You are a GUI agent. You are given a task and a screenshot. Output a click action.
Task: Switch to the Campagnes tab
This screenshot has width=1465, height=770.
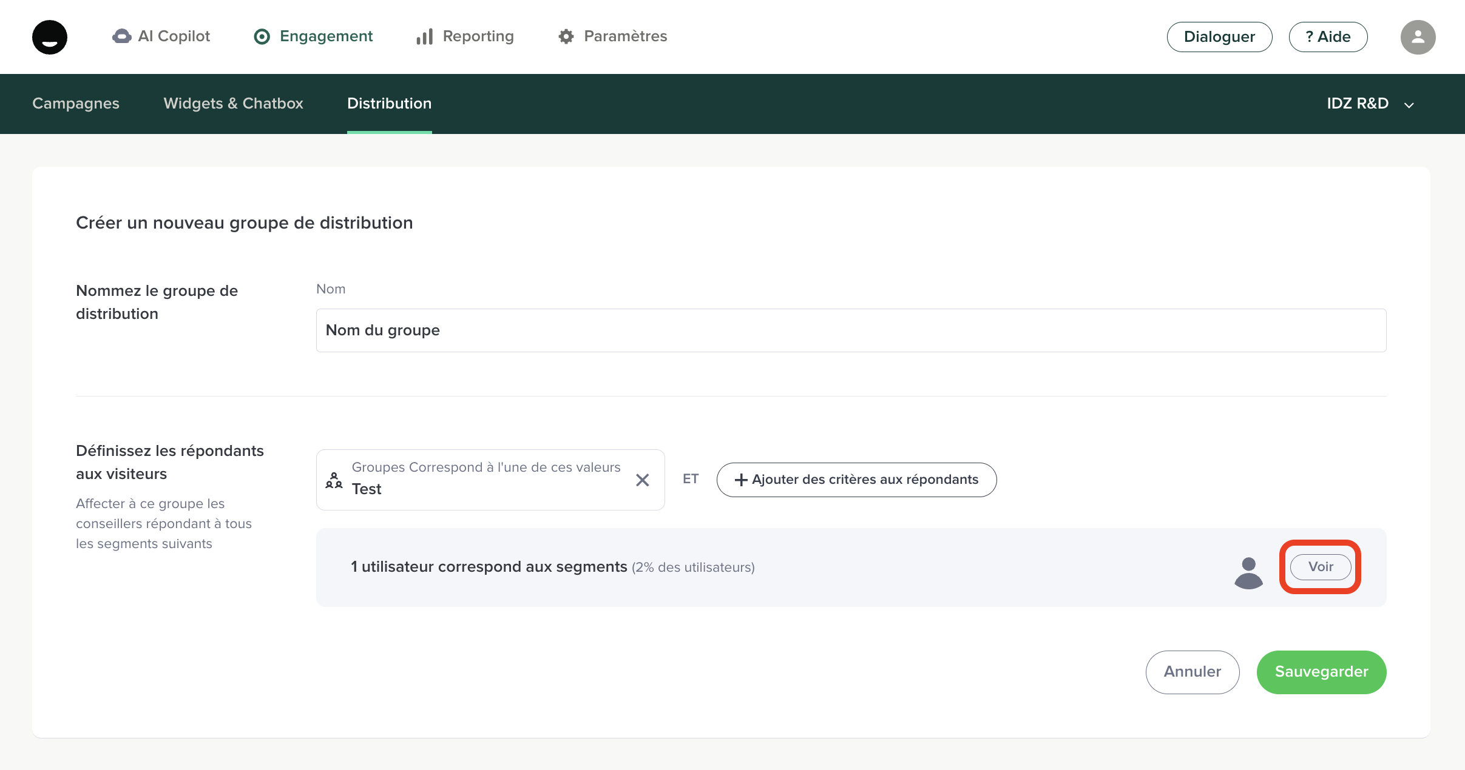tap(76, 104)
